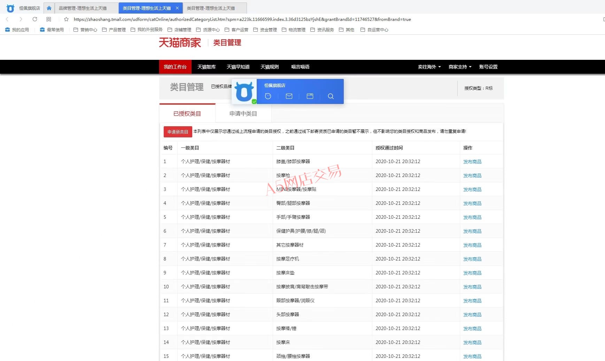The width and height of the screenshot is (605, 361).
Task: Click the 恒佩旗舰店 logo in title bar
Action: [x=10, y=8]
